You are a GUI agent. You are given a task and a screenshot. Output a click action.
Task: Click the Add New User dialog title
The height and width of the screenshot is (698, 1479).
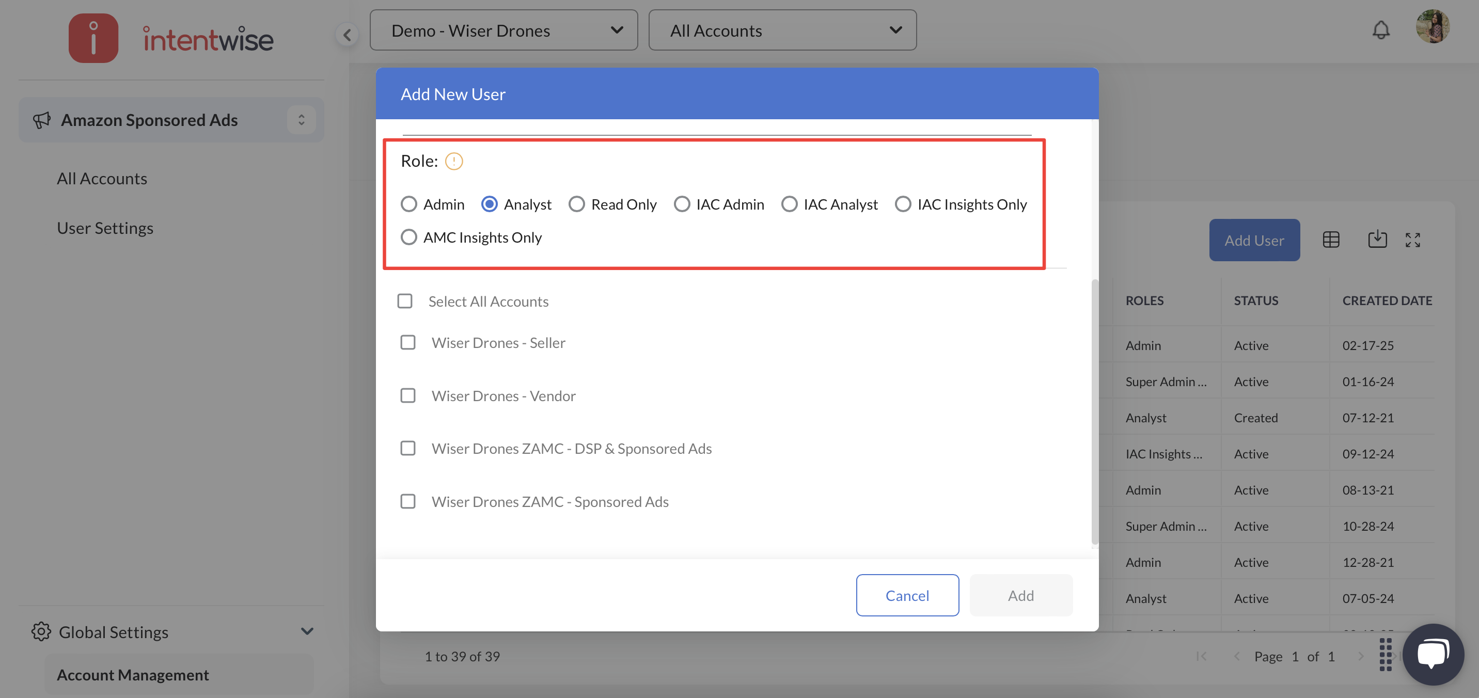(453, 94)
